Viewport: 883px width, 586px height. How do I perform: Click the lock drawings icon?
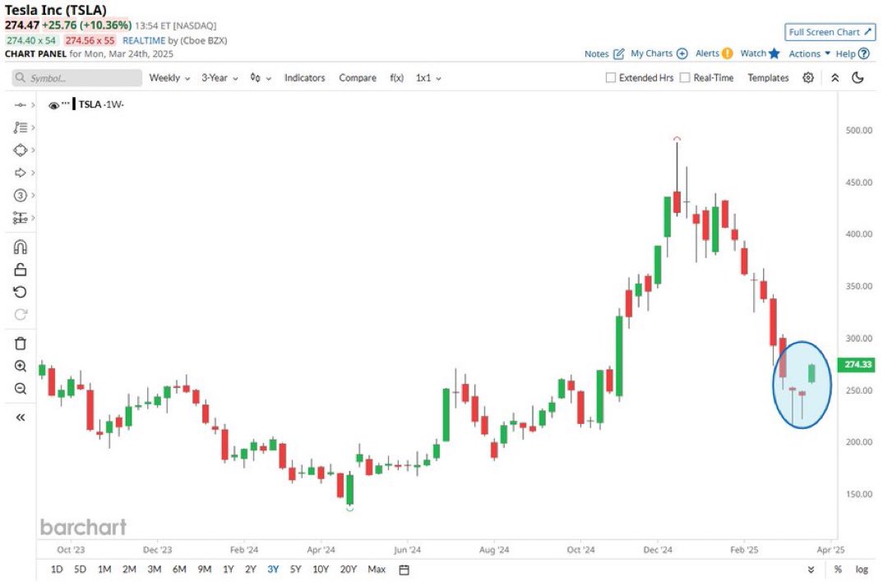21,270
